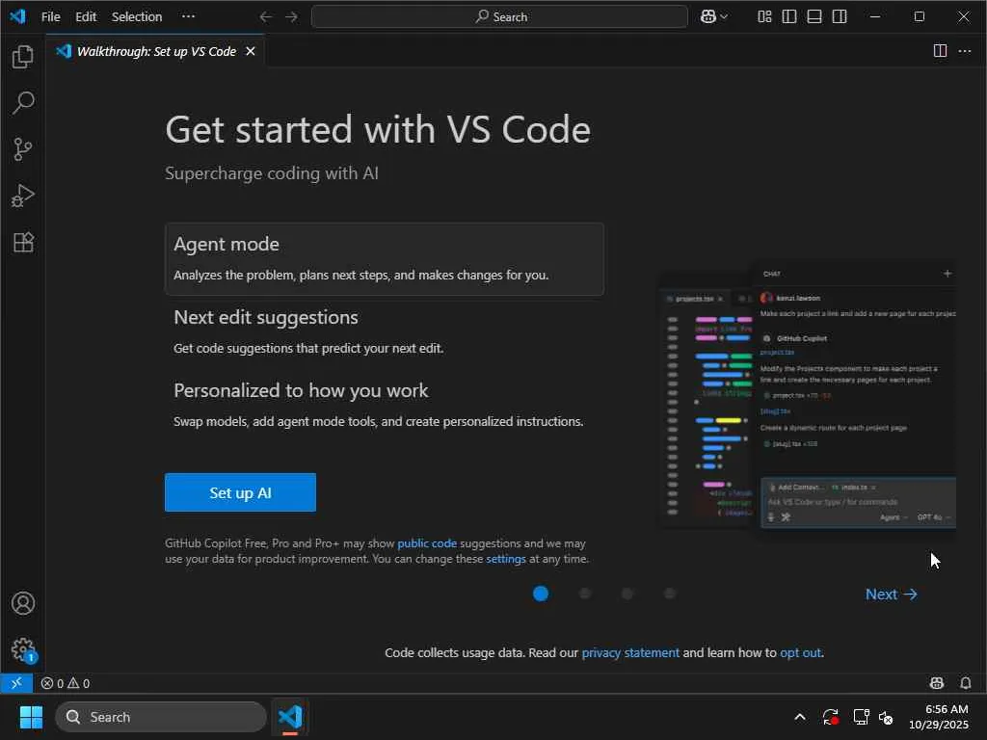Open the Explorer view in activity bar
Viewport: 987px width, 740px height.
[23, 57]
